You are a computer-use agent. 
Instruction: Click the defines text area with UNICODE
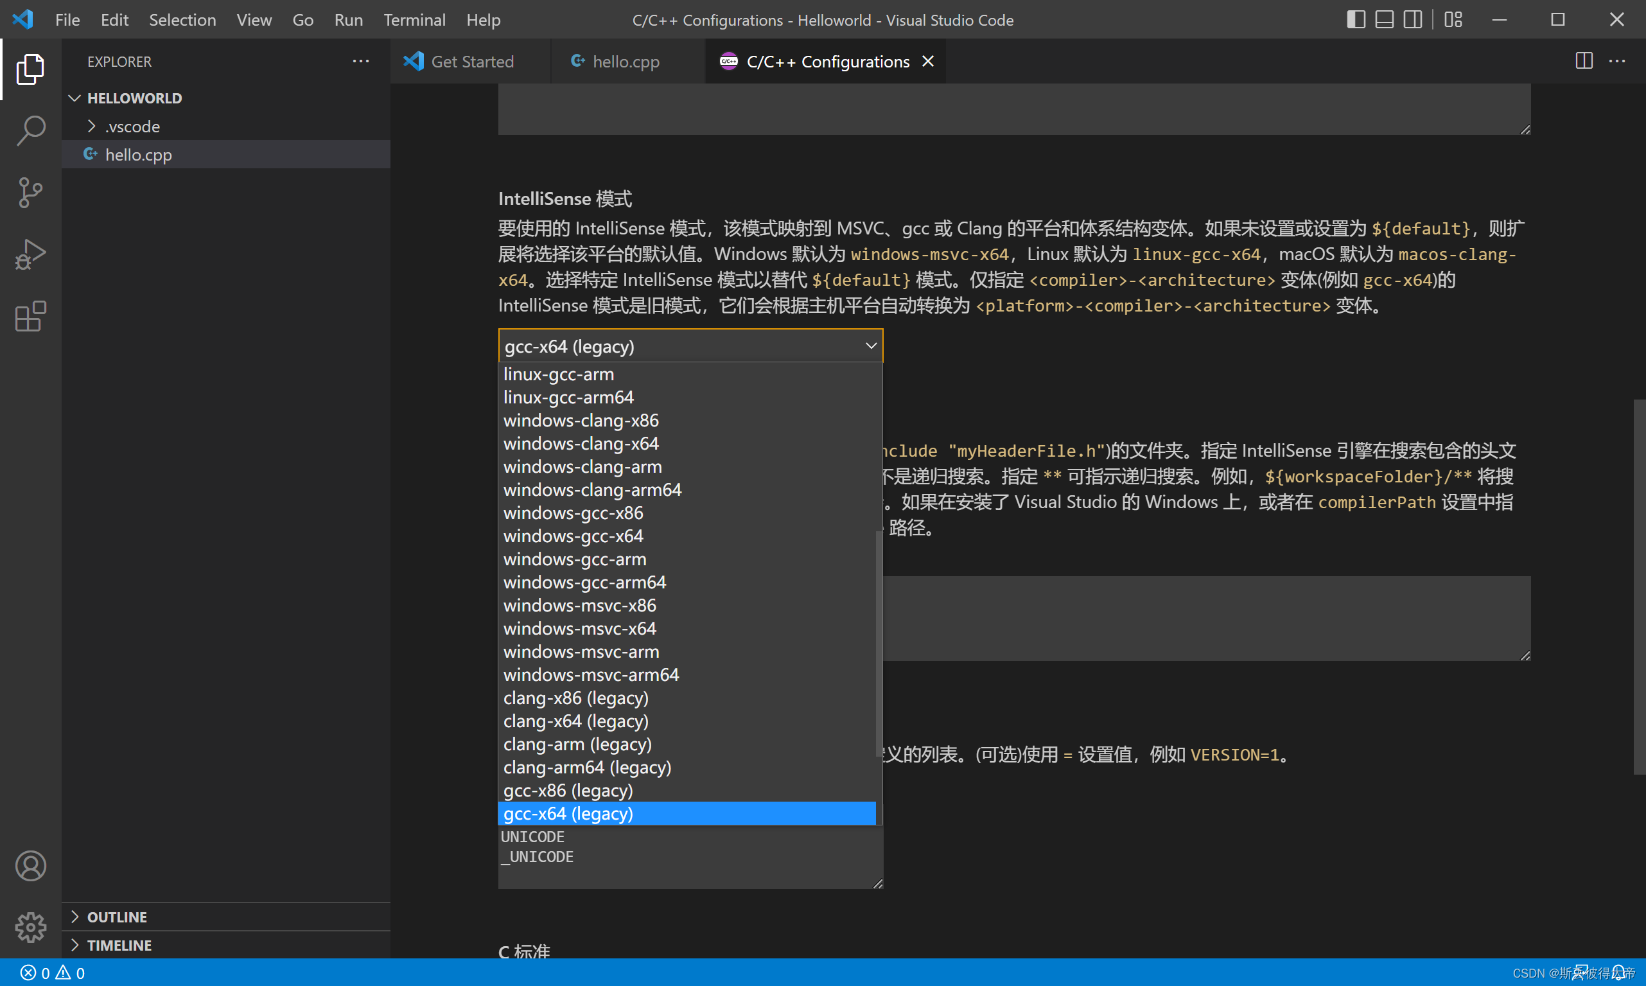(x=690, y=857)
